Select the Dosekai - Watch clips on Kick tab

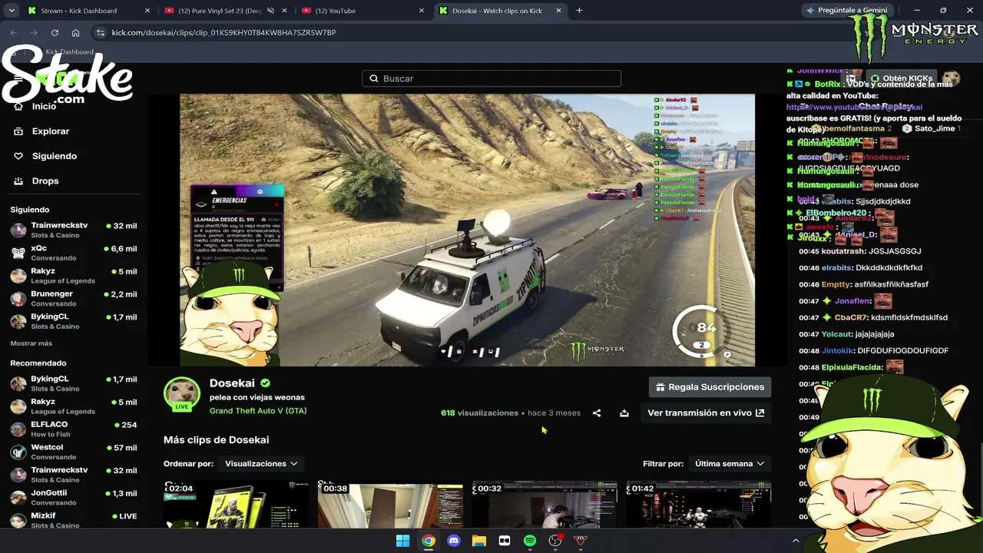click(x=501, y=11)
